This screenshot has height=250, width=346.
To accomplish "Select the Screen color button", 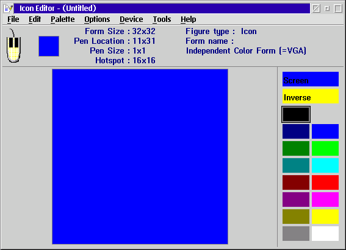I will [x=311, y=79].
